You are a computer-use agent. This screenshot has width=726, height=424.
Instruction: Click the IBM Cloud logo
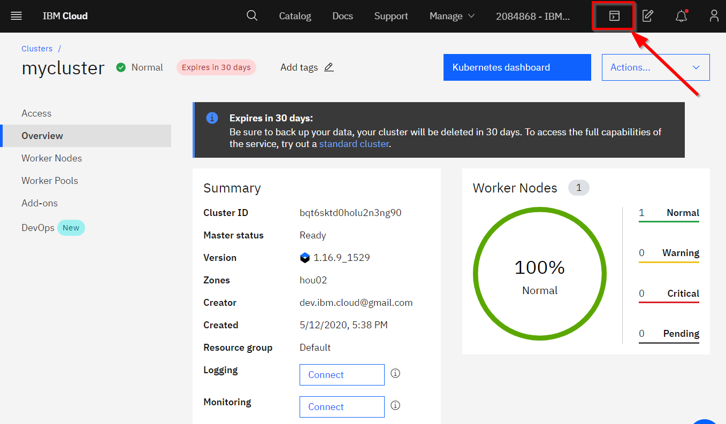click(x=65, y=16)
